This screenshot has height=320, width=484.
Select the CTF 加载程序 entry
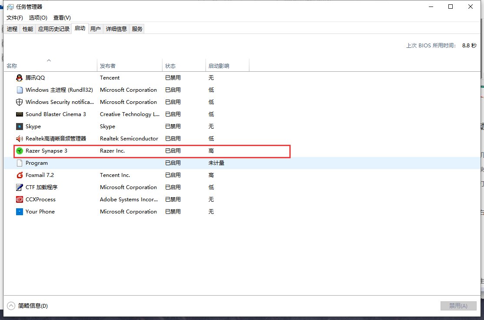42,187
